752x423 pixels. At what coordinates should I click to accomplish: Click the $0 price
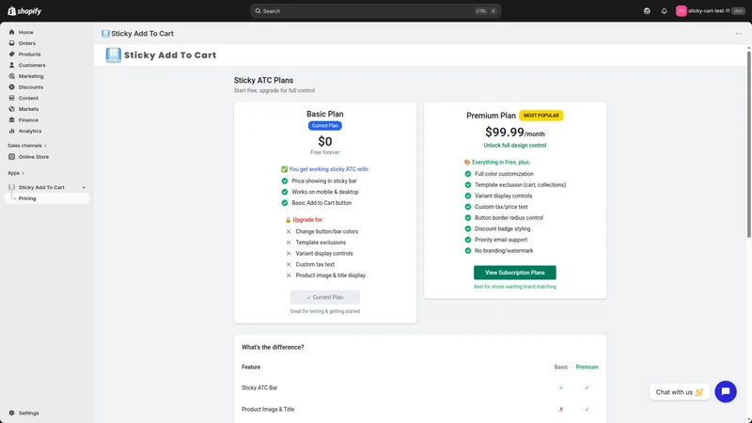click(324, 142)
